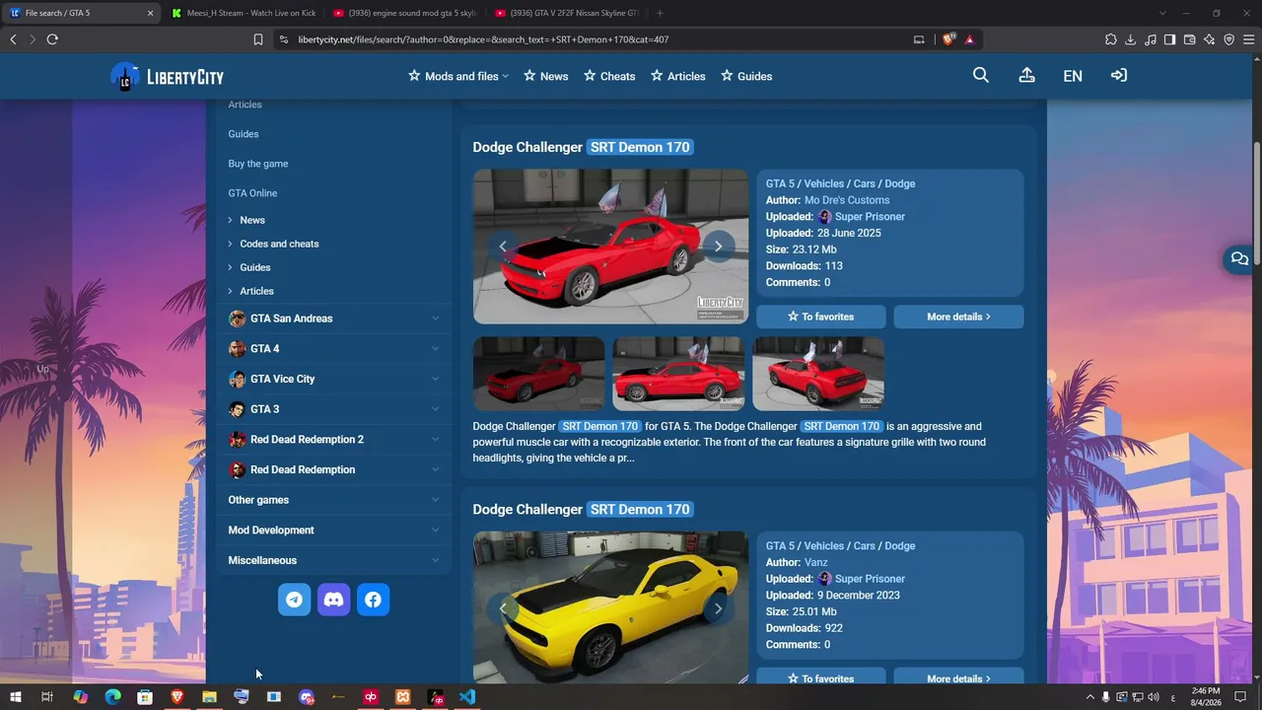Image resolution: width=1262 pixels, height=710 pixels.
Task: Expand the GTA 4 sidebar section
Action: coord(334,349)
